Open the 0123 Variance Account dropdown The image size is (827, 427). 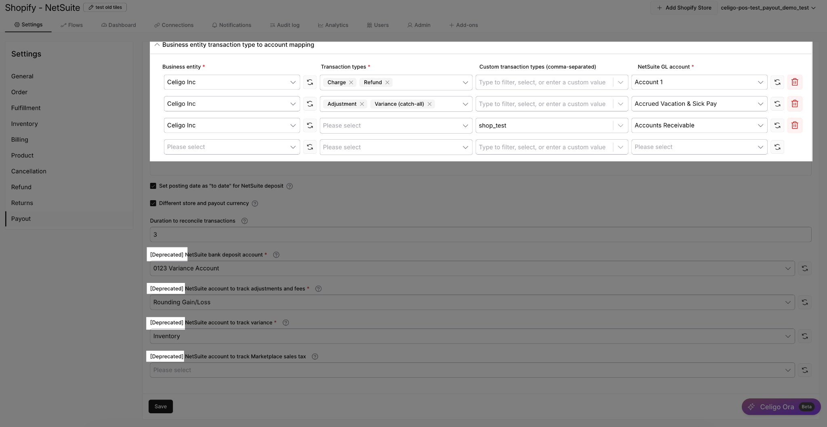472,268
